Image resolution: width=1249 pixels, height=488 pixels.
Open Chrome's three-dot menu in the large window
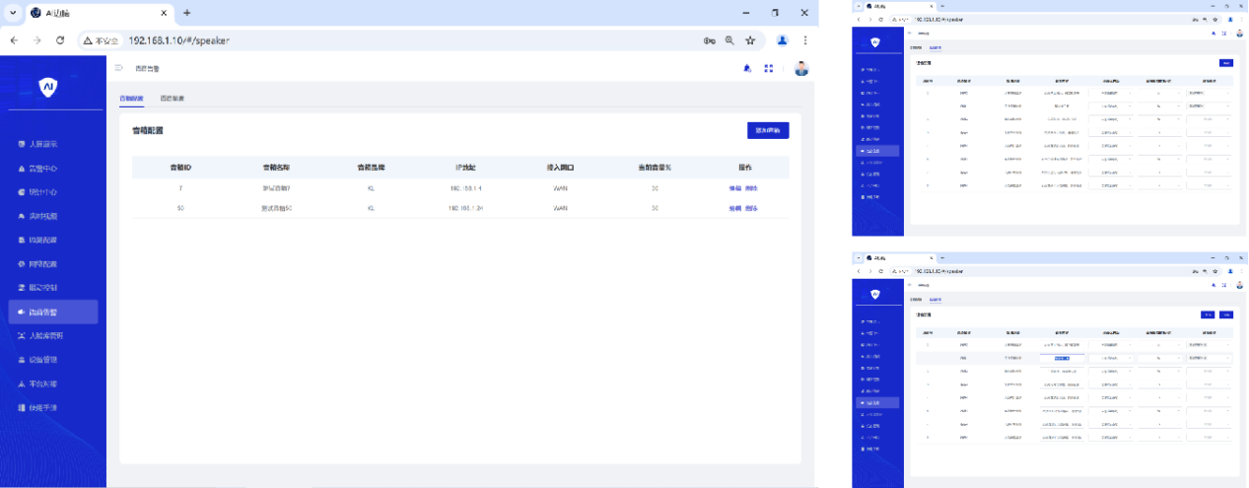click(x=805, y=40)
